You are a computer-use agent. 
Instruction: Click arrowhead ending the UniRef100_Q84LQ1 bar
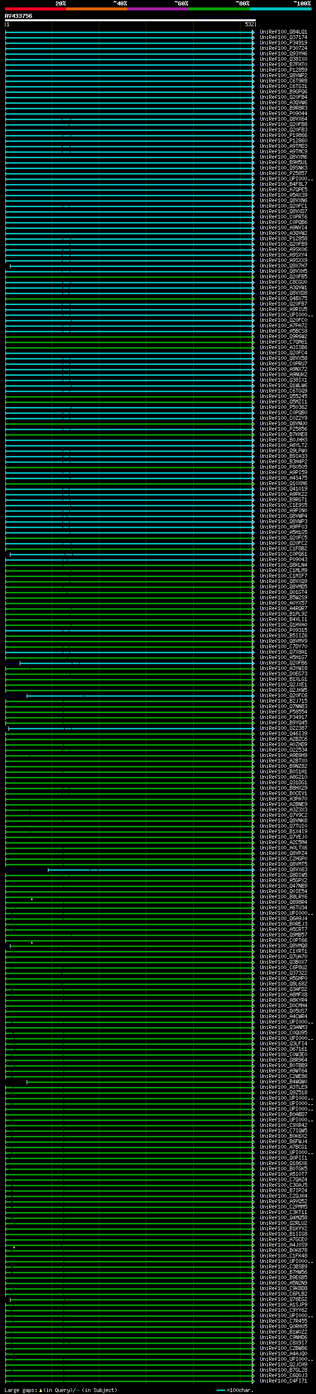tap(253, 32)
